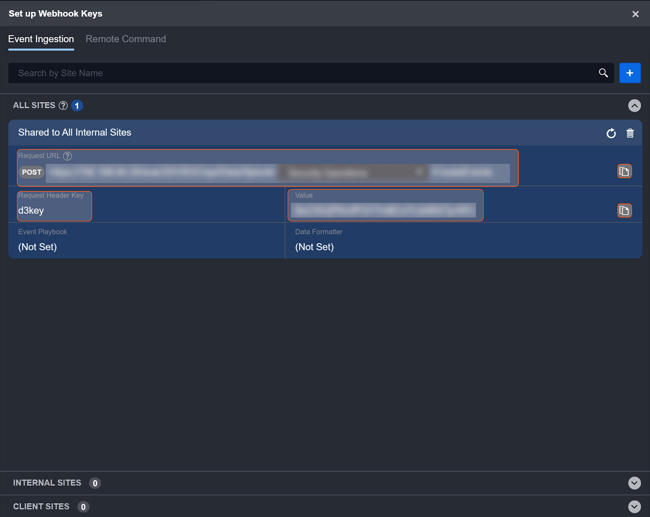Copy the Request URL to clipboard
The height and width of the screenshot is (517, 650).
624,172
